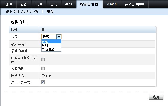Enable 虚拟介质加密已启用 checkbox

tap(43, 59)
